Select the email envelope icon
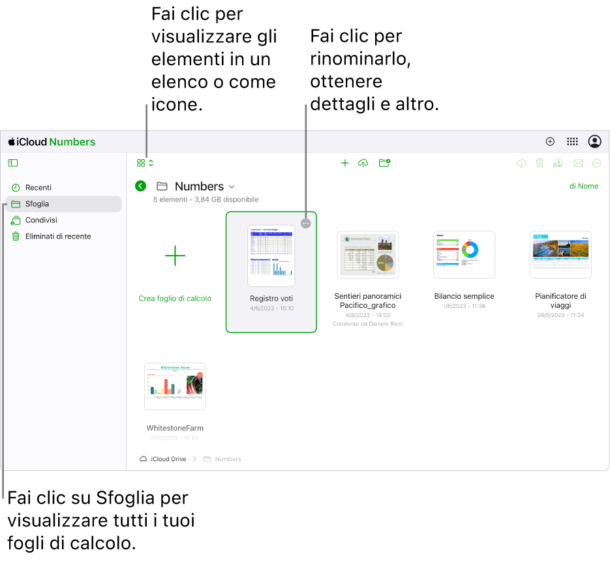This screenshot has height=561, width=610. pyautogui.click(x=578, y=163)
